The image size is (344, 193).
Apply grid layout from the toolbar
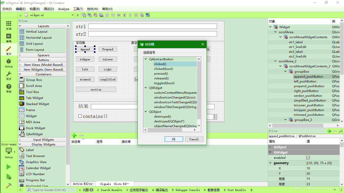pyautogui.click(x=136, y=15)
